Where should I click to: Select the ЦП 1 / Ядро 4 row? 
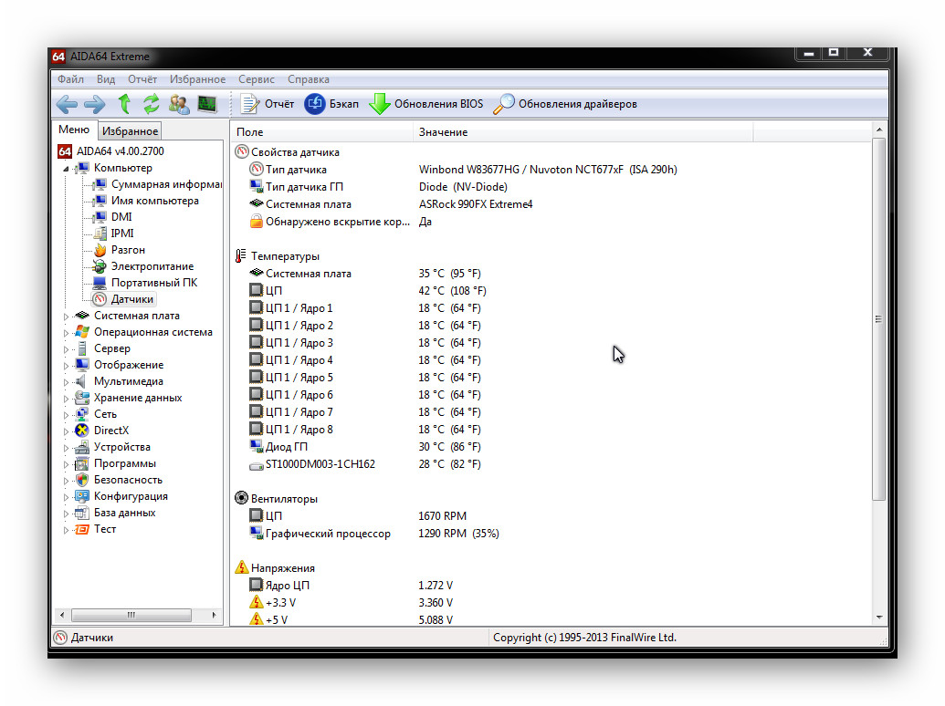[x=364, y=360]
